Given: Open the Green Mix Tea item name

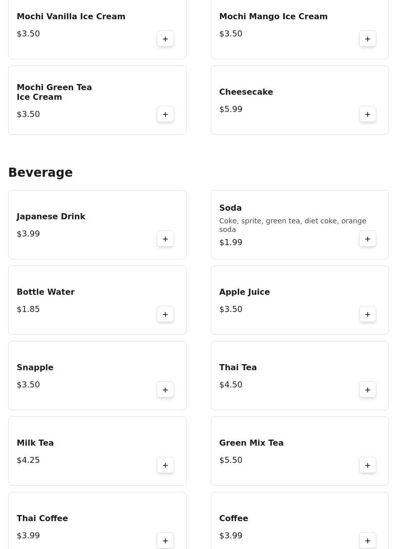Looking at the screenshot, I should click(x=251, y=443).
